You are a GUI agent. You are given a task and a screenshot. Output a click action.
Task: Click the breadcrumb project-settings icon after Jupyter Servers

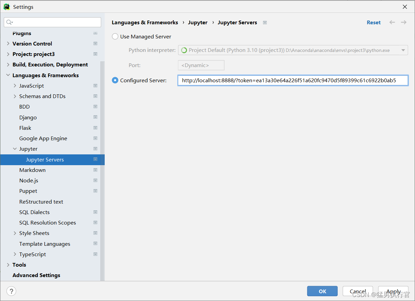point(265,23)
